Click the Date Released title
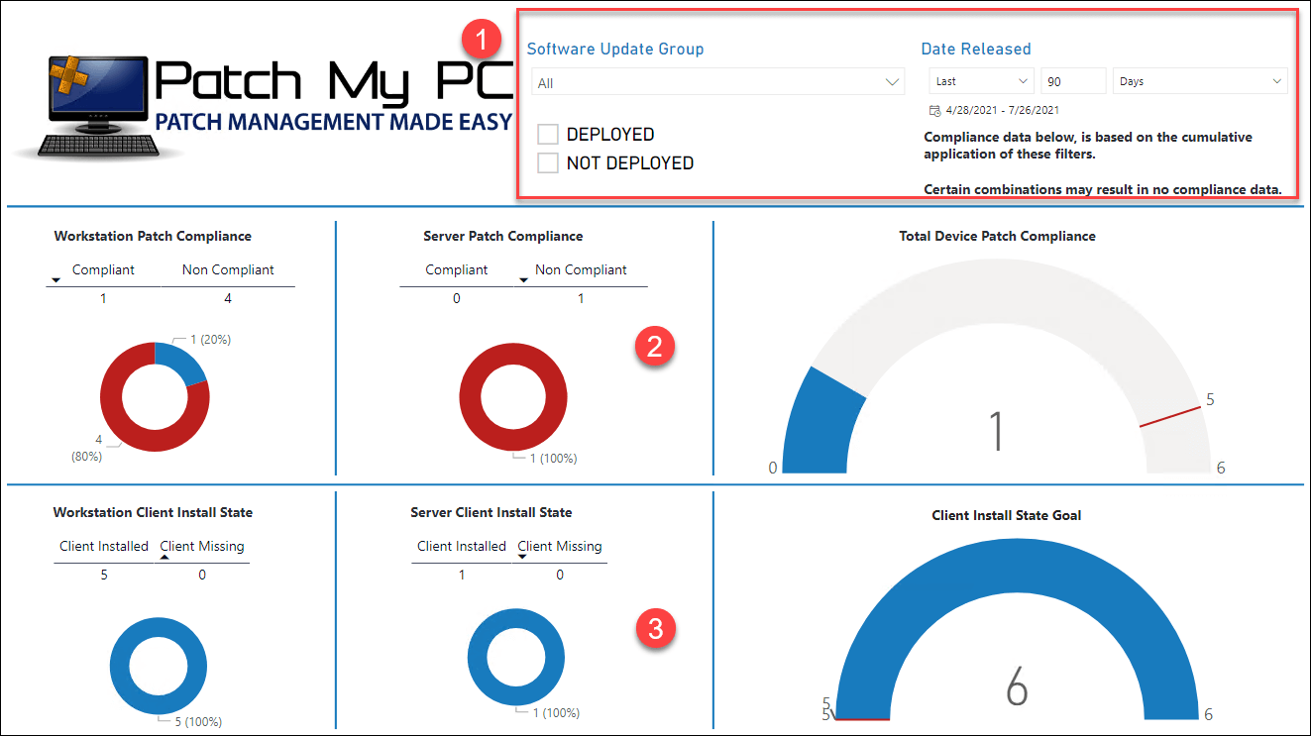Screen dimensions: 1311x736 [x=976, y=49]
